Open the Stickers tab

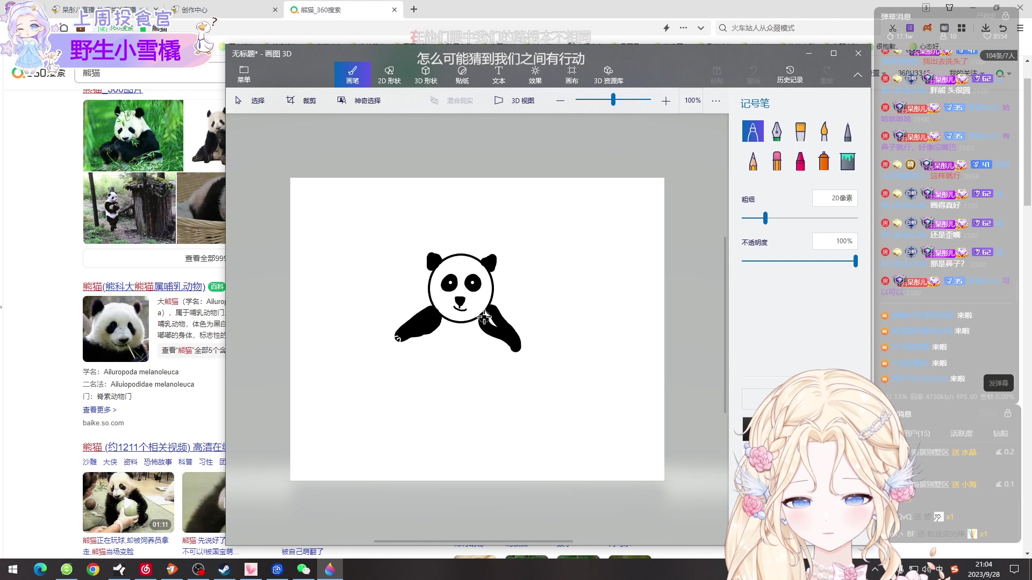pyautogui.click(x=462, y=74)
